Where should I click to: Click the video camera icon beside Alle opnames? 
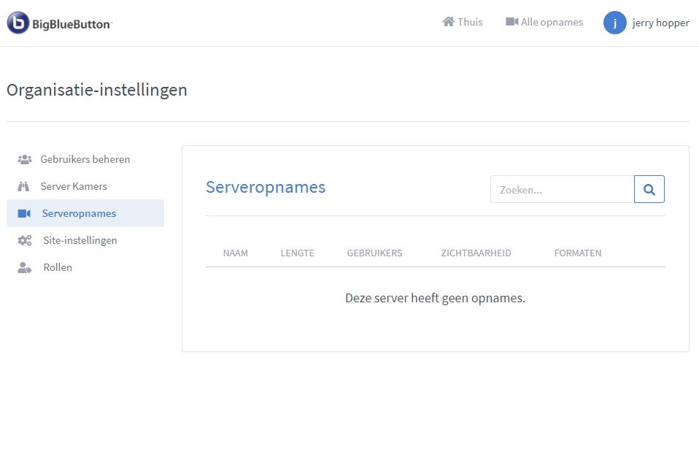coord(511,22)
